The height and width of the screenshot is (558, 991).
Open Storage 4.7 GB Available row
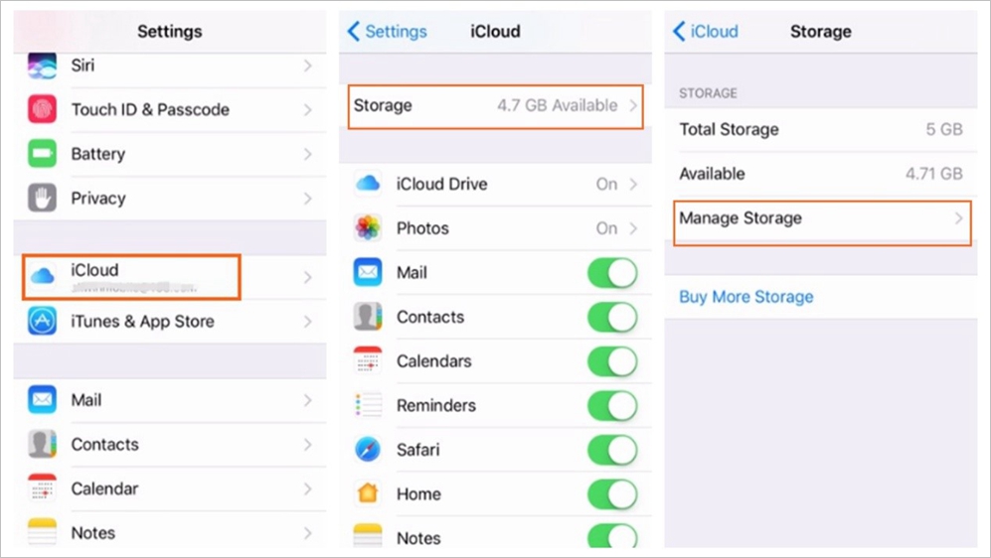(x=495, y=106)
